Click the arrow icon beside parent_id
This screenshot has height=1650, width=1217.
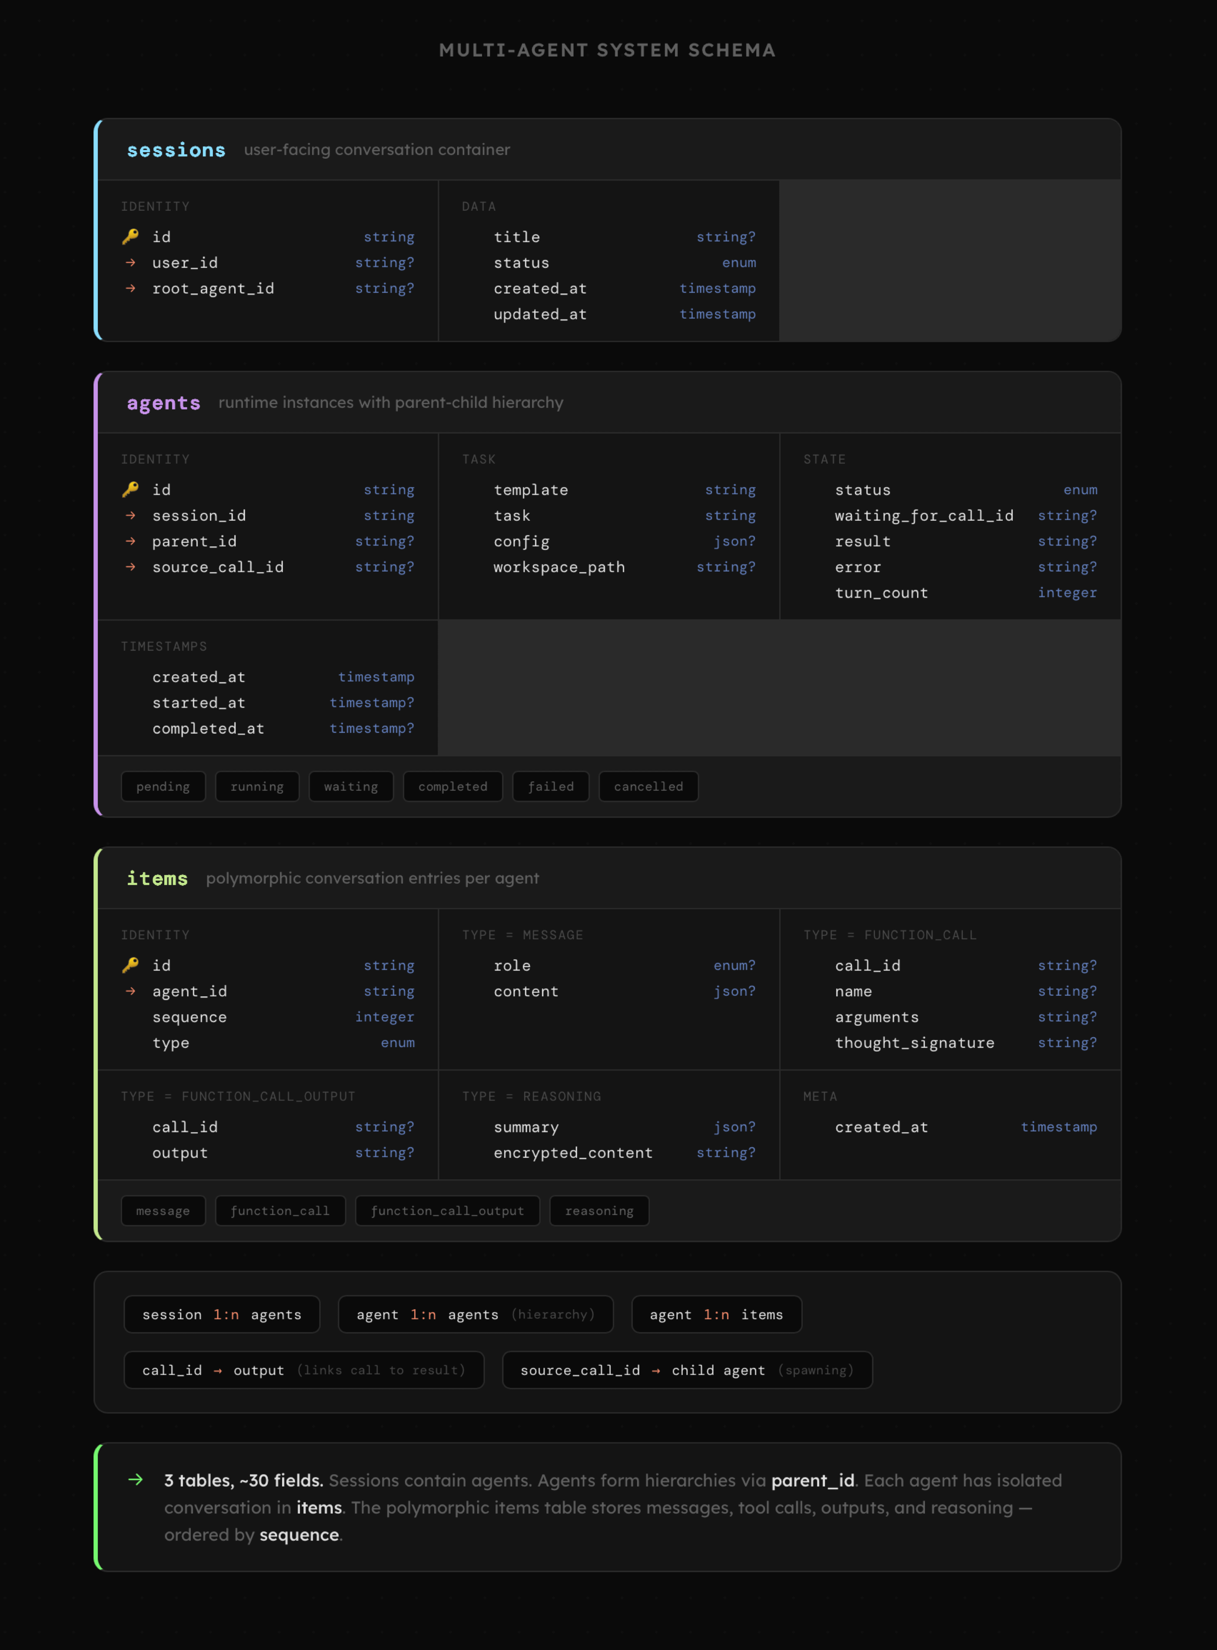pyautogui.click(x=130, y=542)
